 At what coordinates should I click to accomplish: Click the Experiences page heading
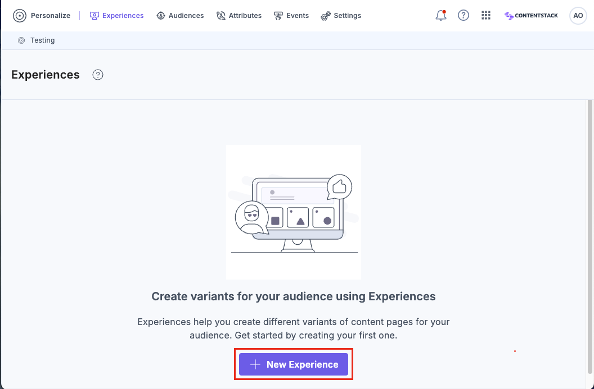tap(46, 75)
